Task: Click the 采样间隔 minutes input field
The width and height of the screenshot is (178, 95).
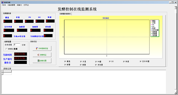Action: 17,45
